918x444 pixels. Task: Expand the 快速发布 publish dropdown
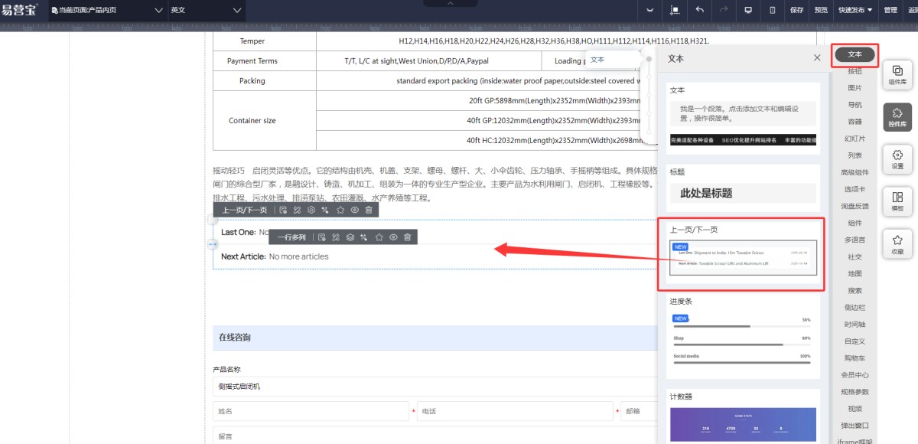click(x=855, y=10)
